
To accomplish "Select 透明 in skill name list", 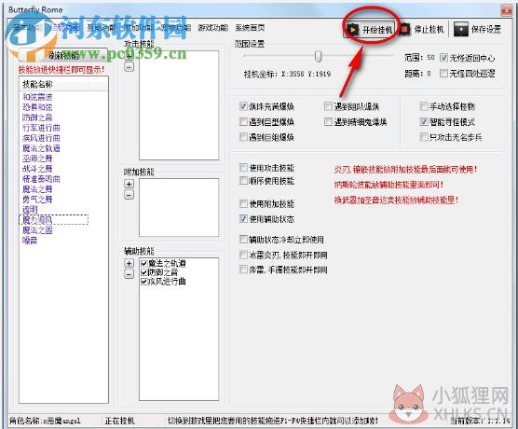I will 30,210.
